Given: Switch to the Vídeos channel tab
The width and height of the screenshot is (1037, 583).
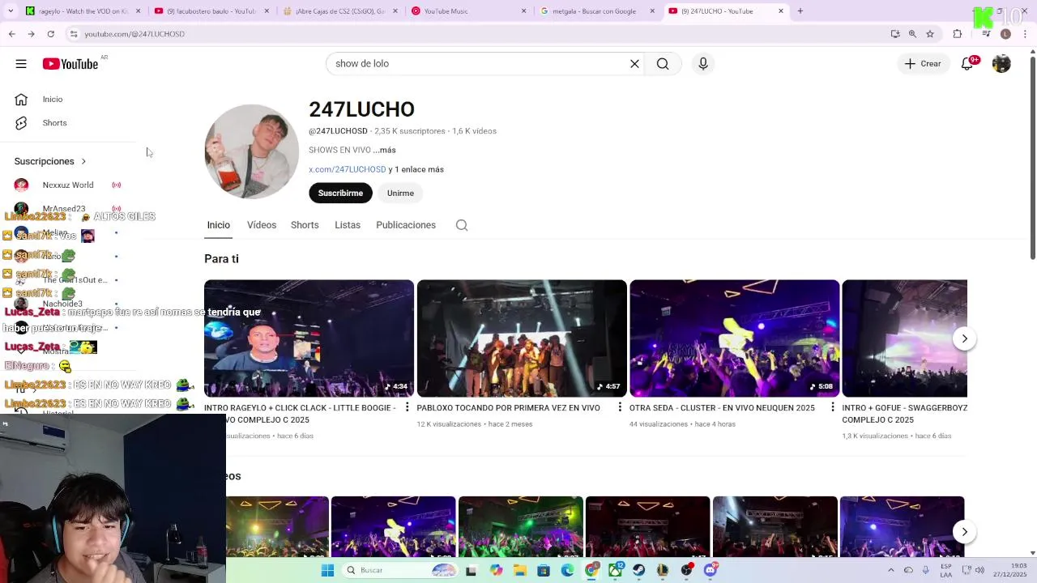Looking at the screenshot, I should coord(262,225).
